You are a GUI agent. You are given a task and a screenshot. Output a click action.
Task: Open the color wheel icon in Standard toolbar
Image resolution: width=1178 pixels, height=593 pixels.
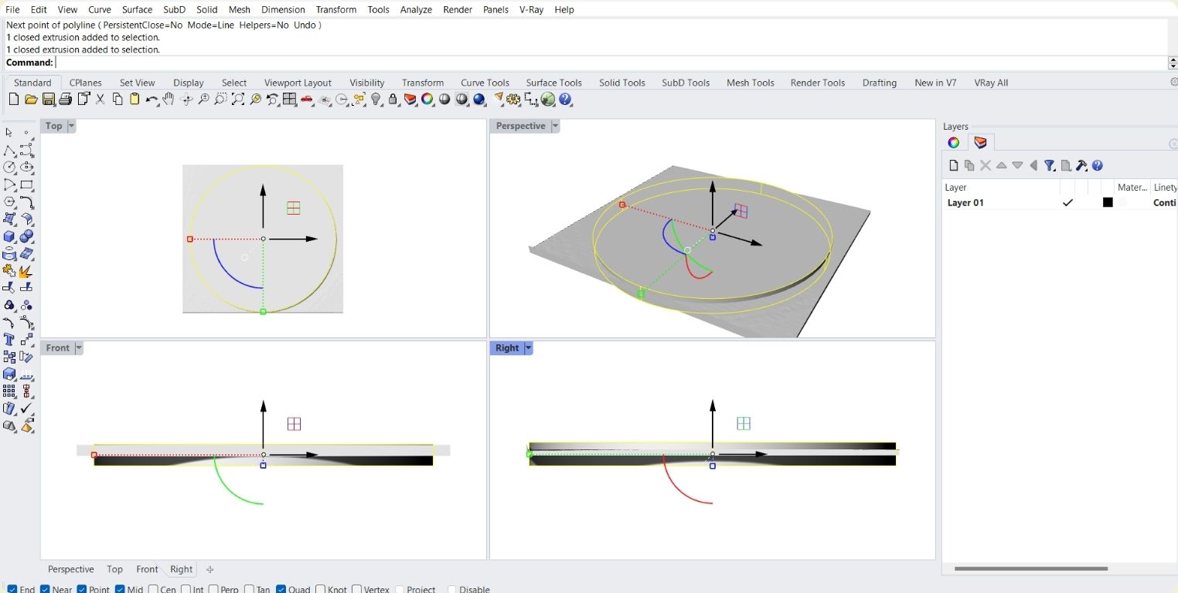coord(427,100)
